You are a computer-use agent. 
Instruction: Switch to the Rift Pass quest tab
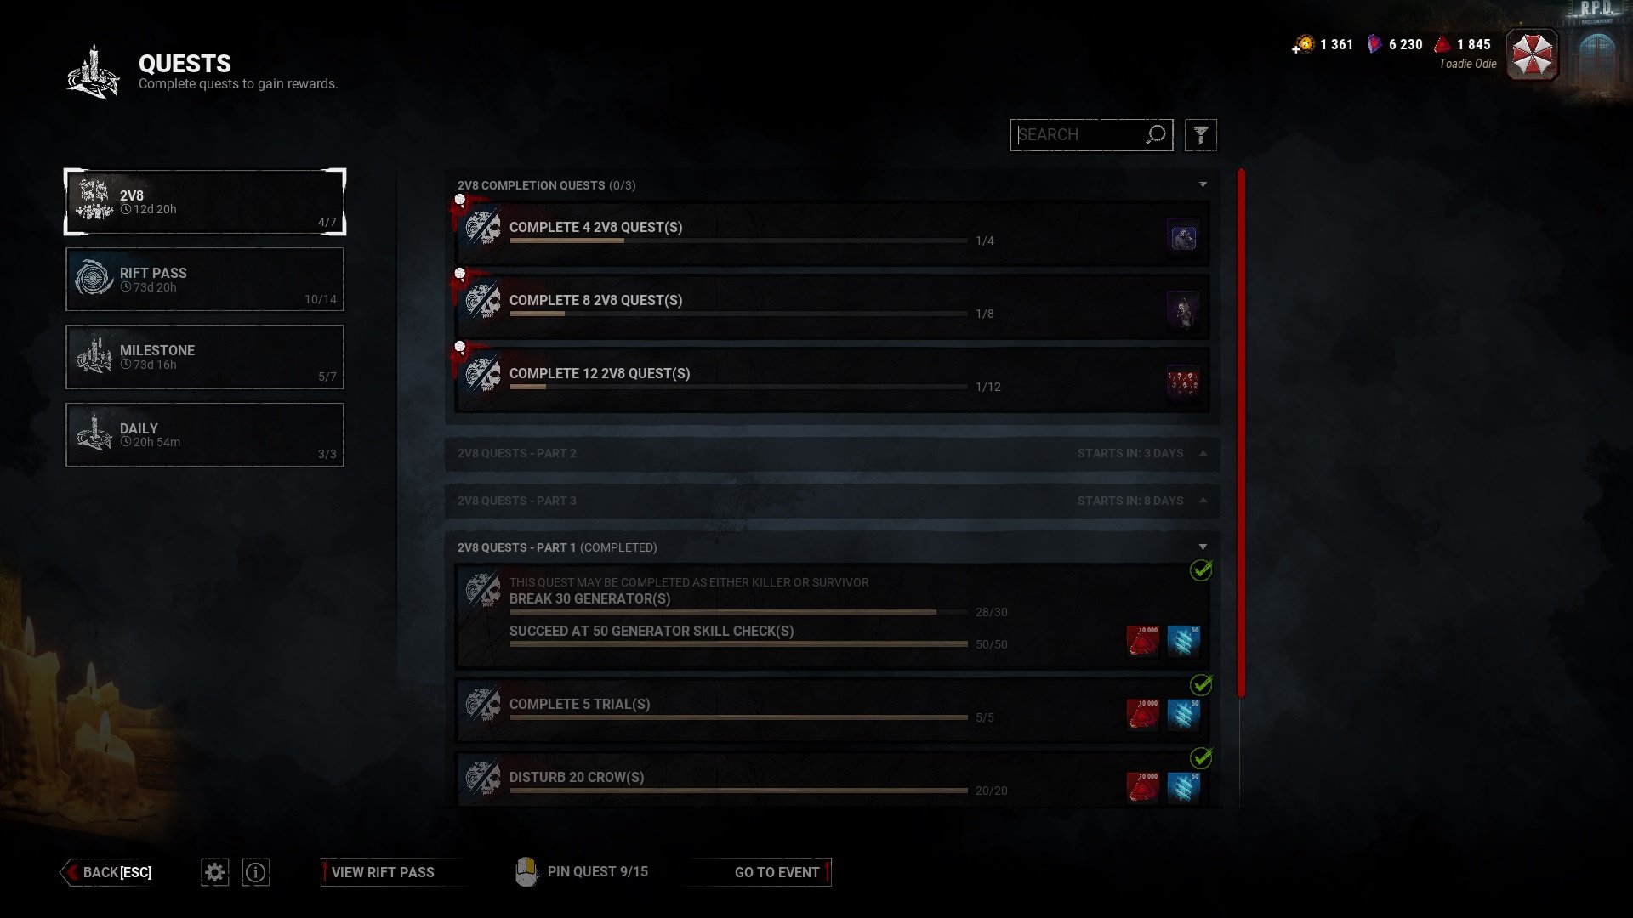[x=205, y=280]
